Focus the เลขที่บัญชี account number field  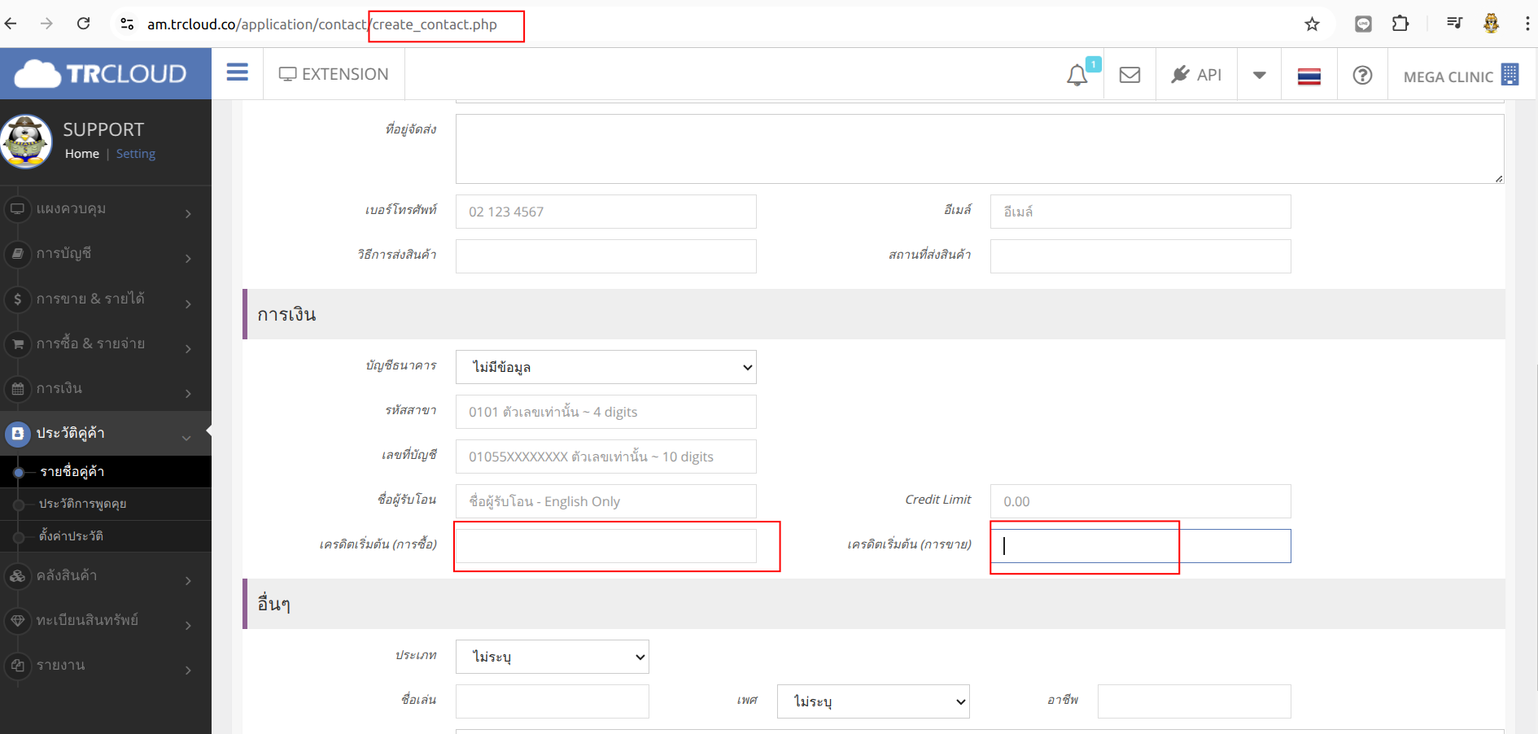tap(606, 457)
